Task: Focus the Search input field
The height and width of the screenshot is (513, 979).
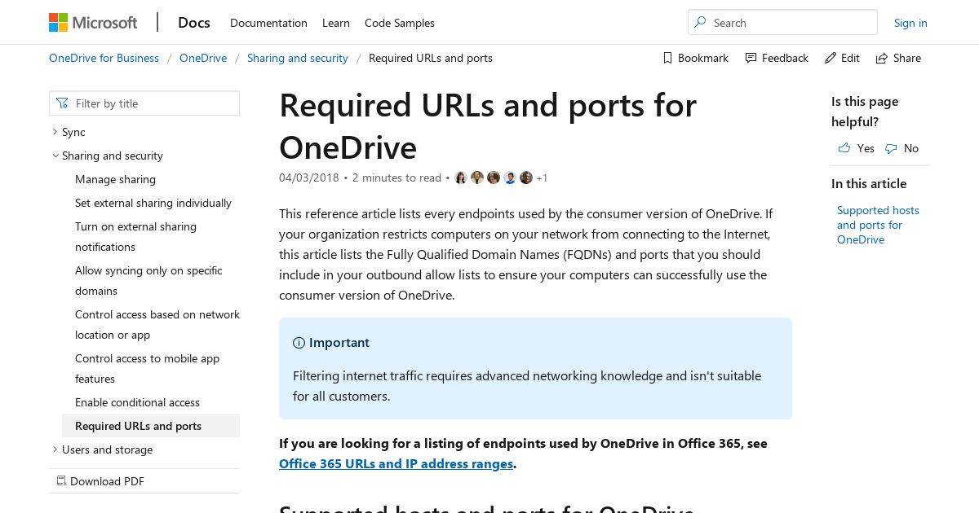Action: pos(782,23)
